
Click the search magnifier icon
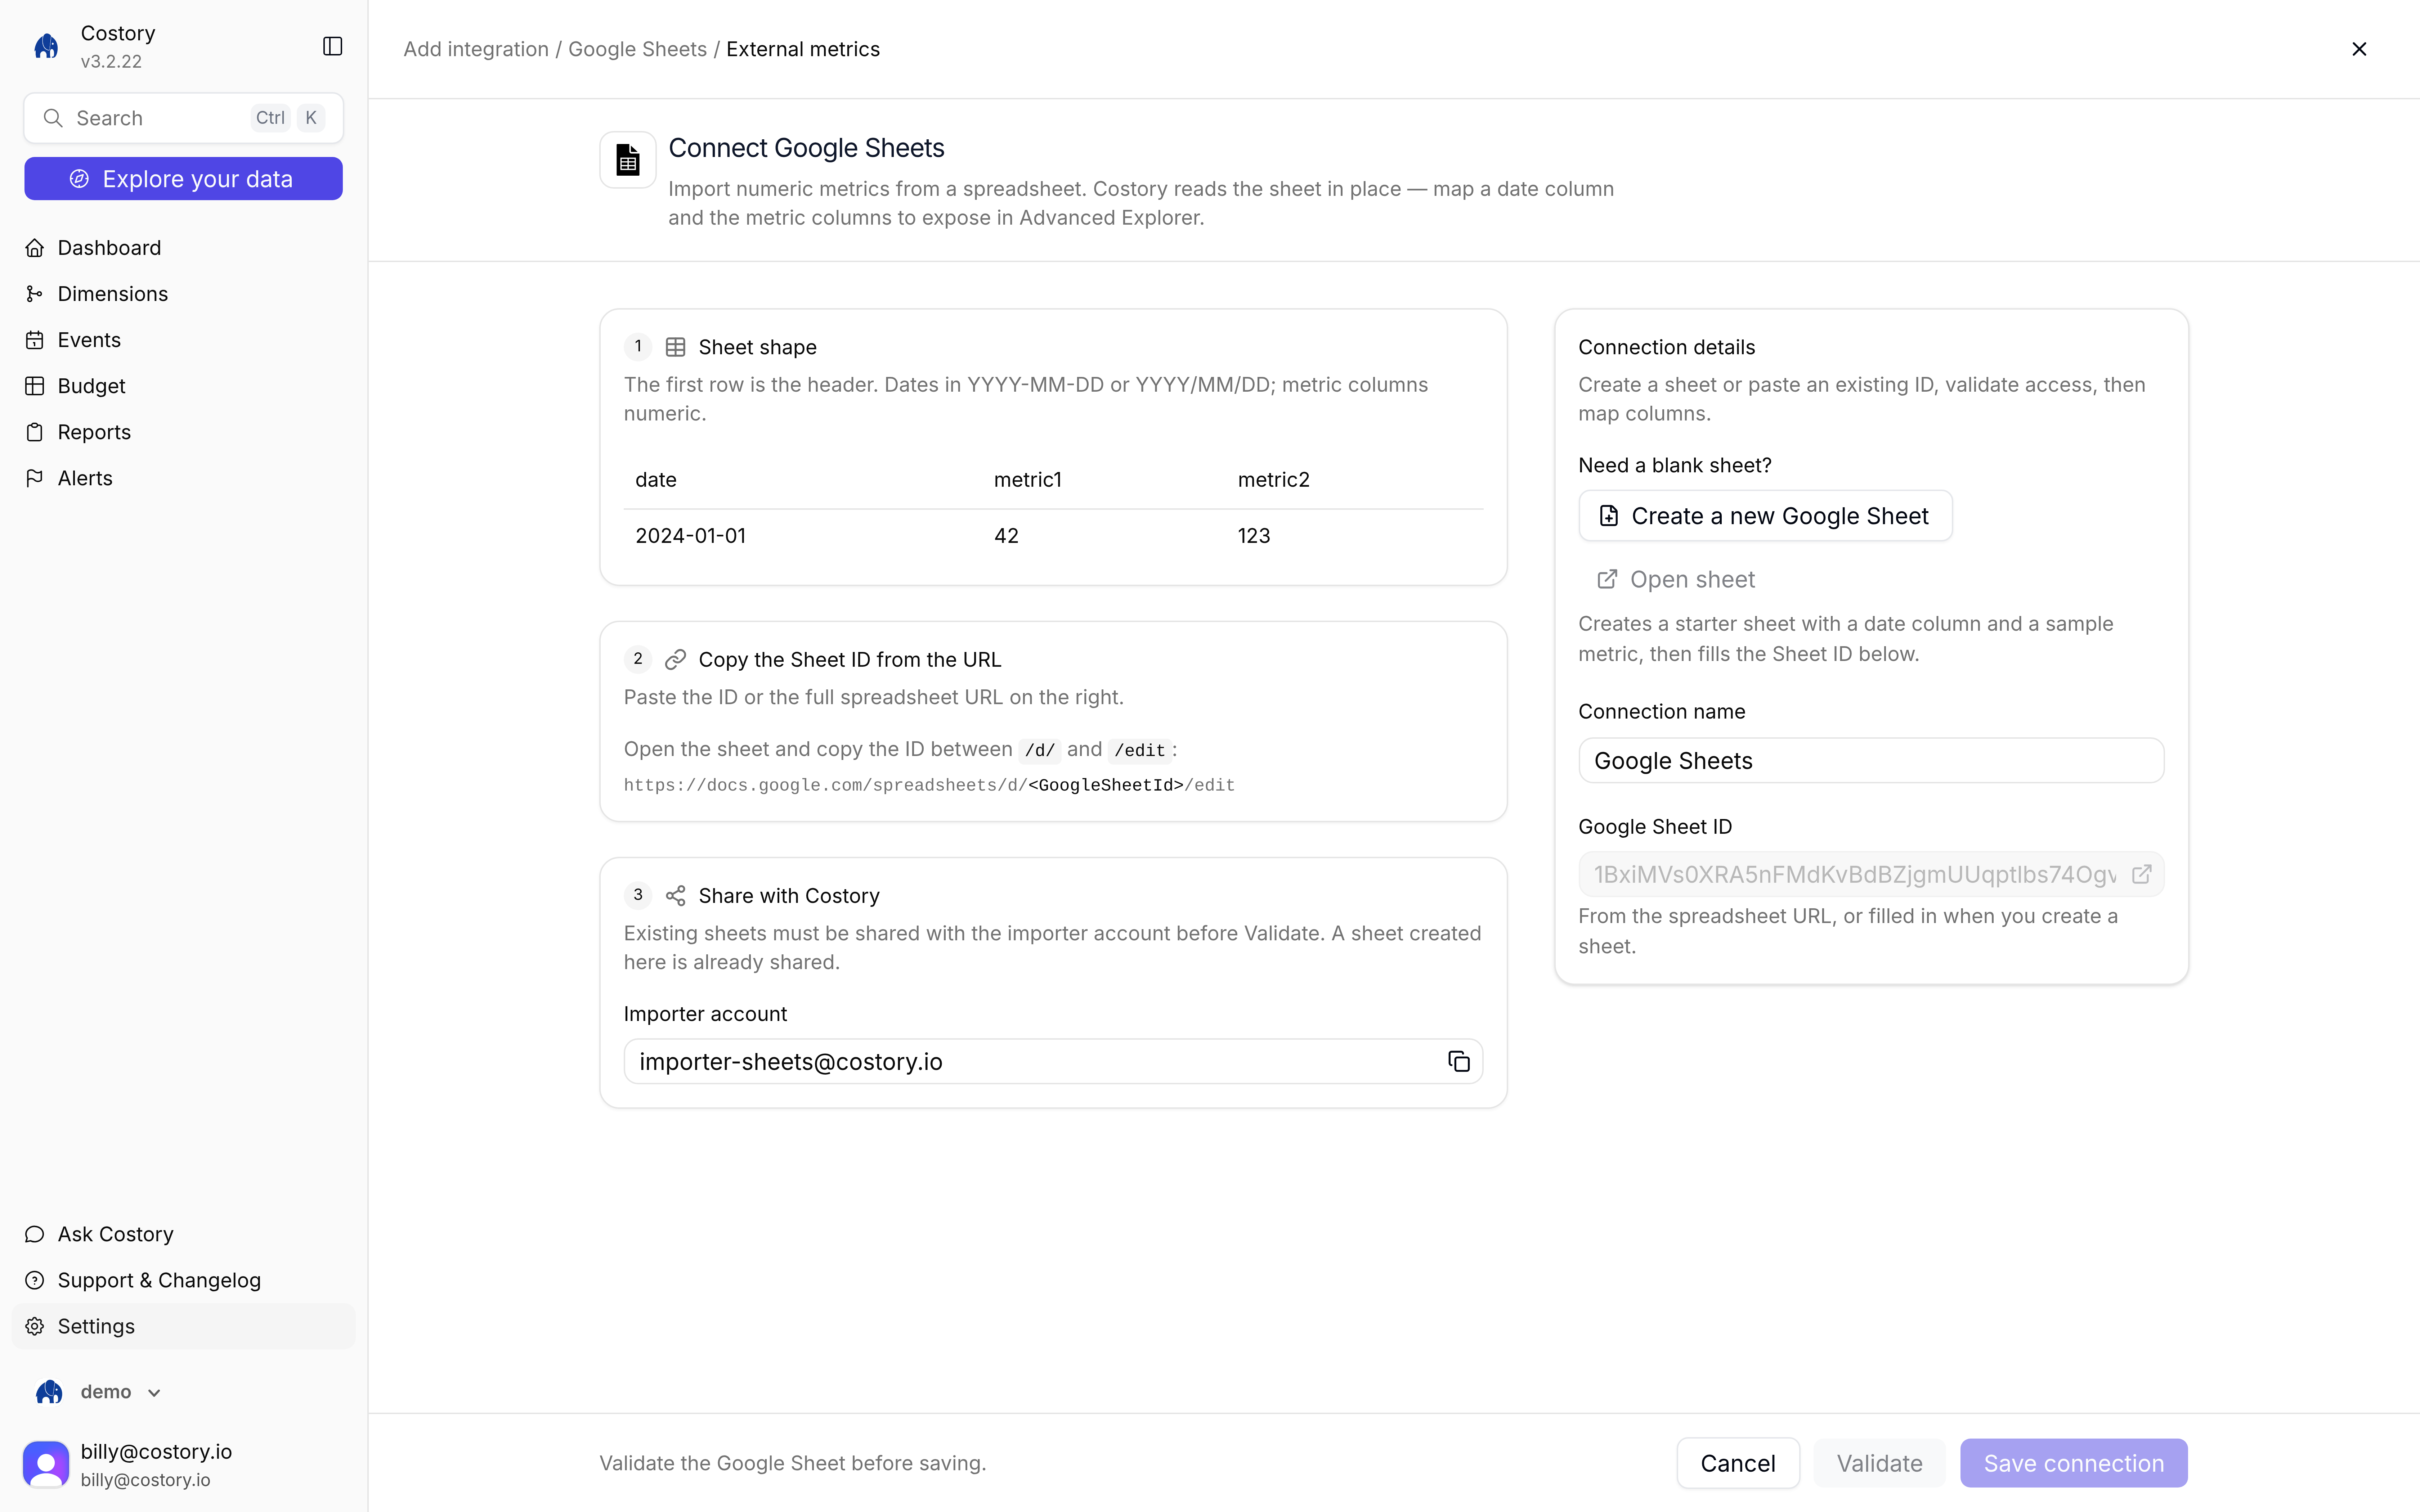53,118
